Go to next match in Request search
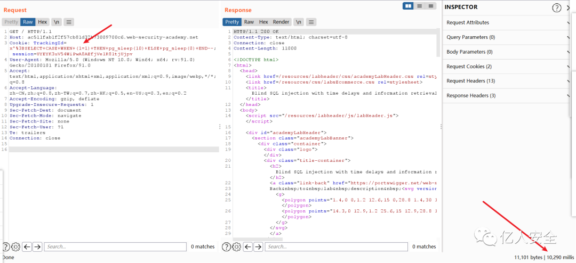 click(37, 246)
